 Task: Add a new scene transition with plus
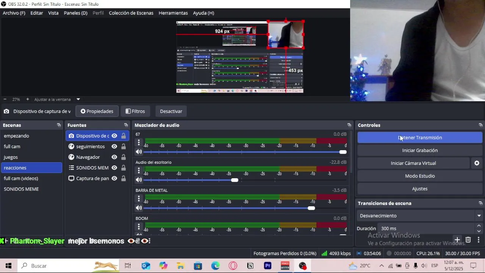click(457, 240)
